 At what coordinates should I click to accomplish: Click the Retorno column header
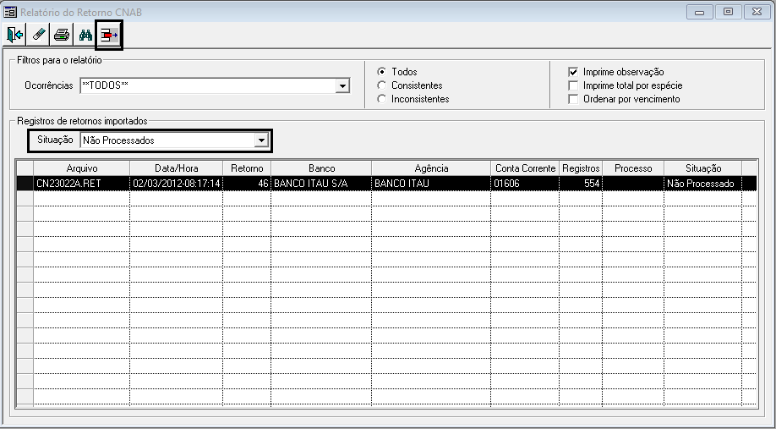[x=247, y=168]
